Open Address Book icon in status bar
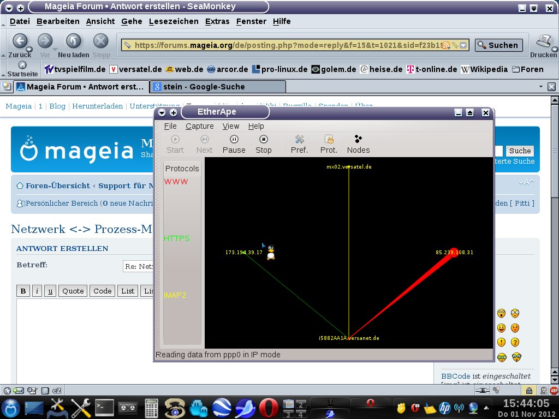Image resolution: width=559 pixels, height=419 pixels. coord(45,391)
